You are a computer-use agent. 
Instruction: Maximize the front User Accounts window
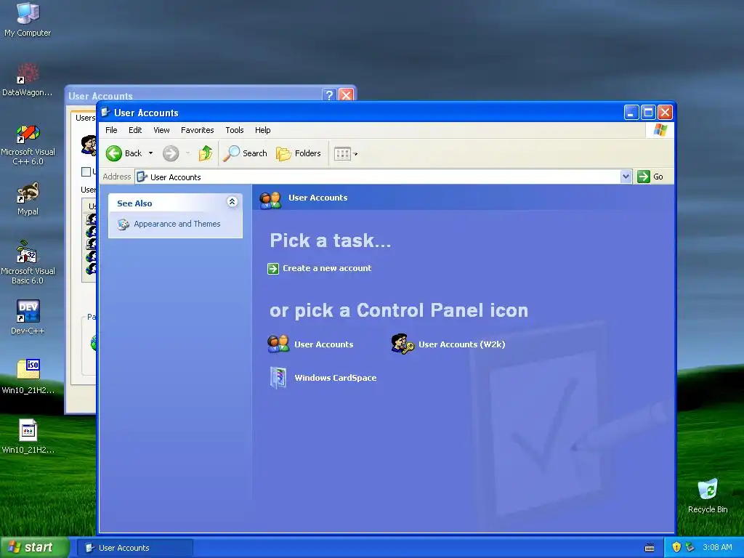pyautogui.click(x=648, y=113)
